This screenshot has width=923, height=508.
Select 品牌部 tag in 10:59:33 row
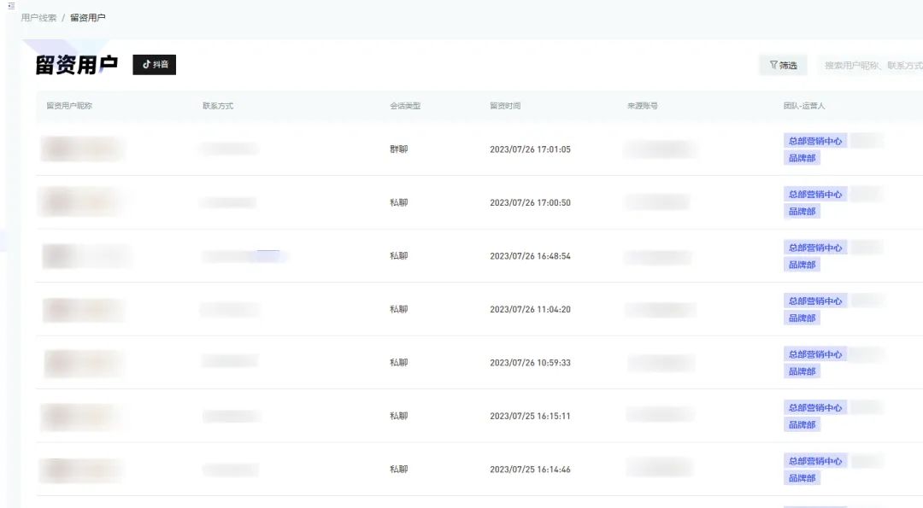pos(802,371)
